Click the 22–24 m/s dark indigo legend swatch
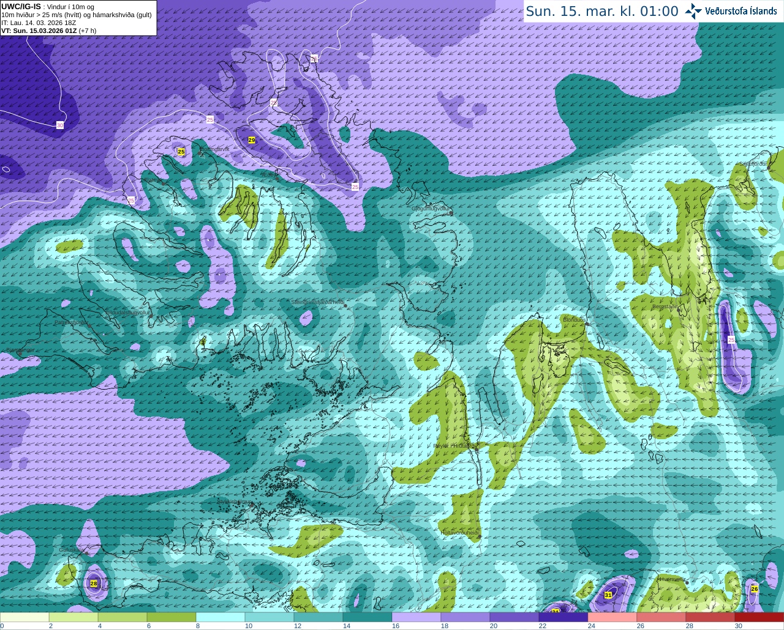 [x=563, y=617]
